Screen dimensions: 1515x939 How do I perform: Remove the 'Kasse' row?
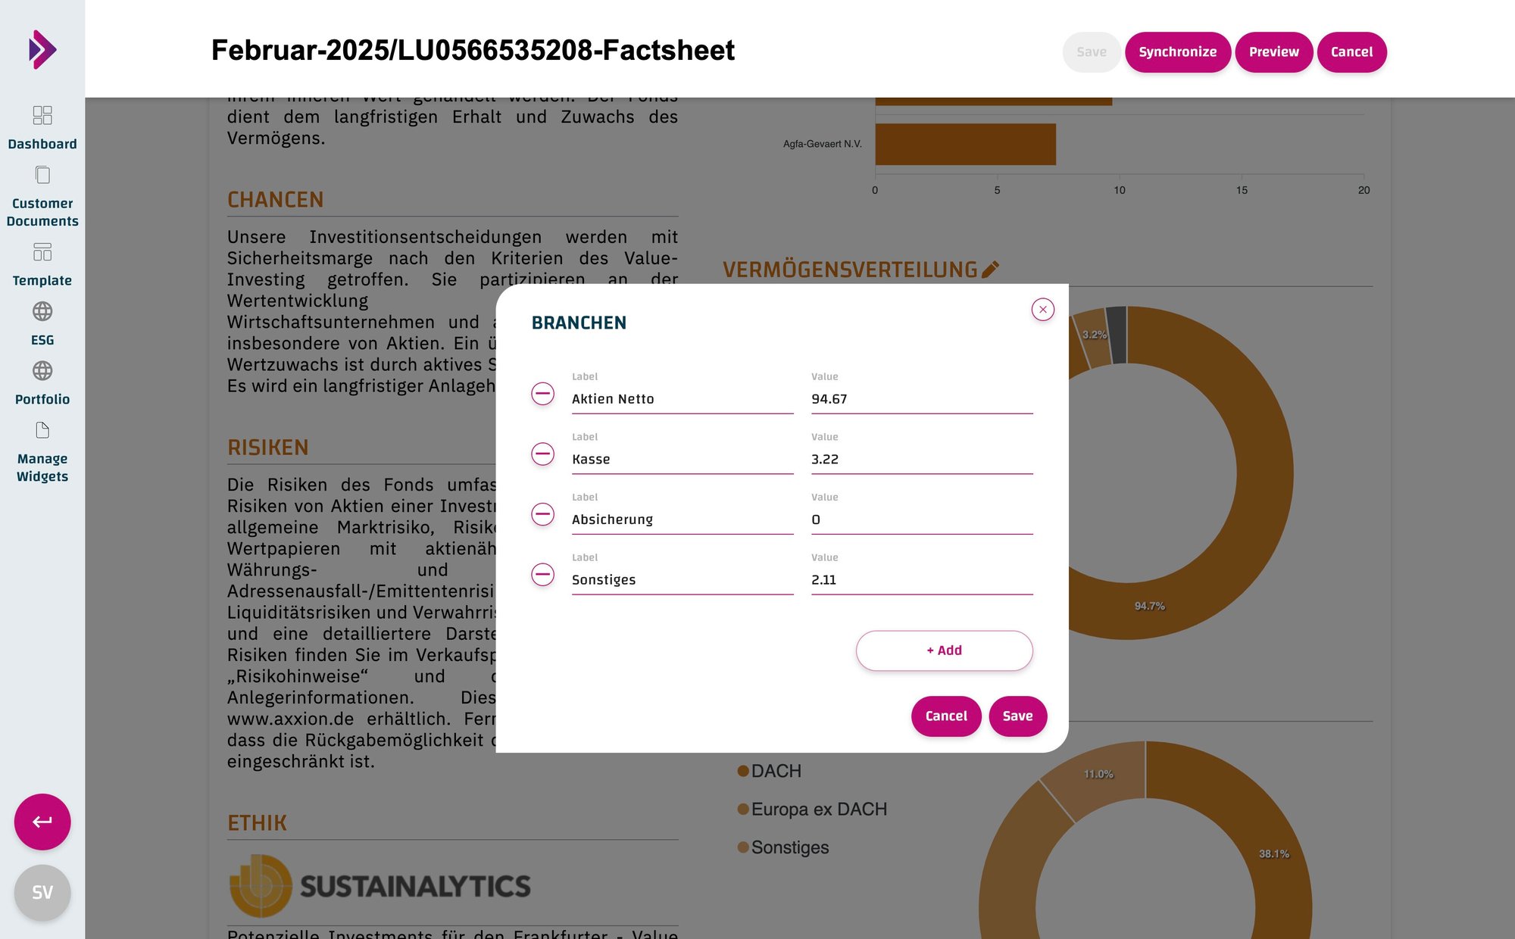click(x=542, y=454)
